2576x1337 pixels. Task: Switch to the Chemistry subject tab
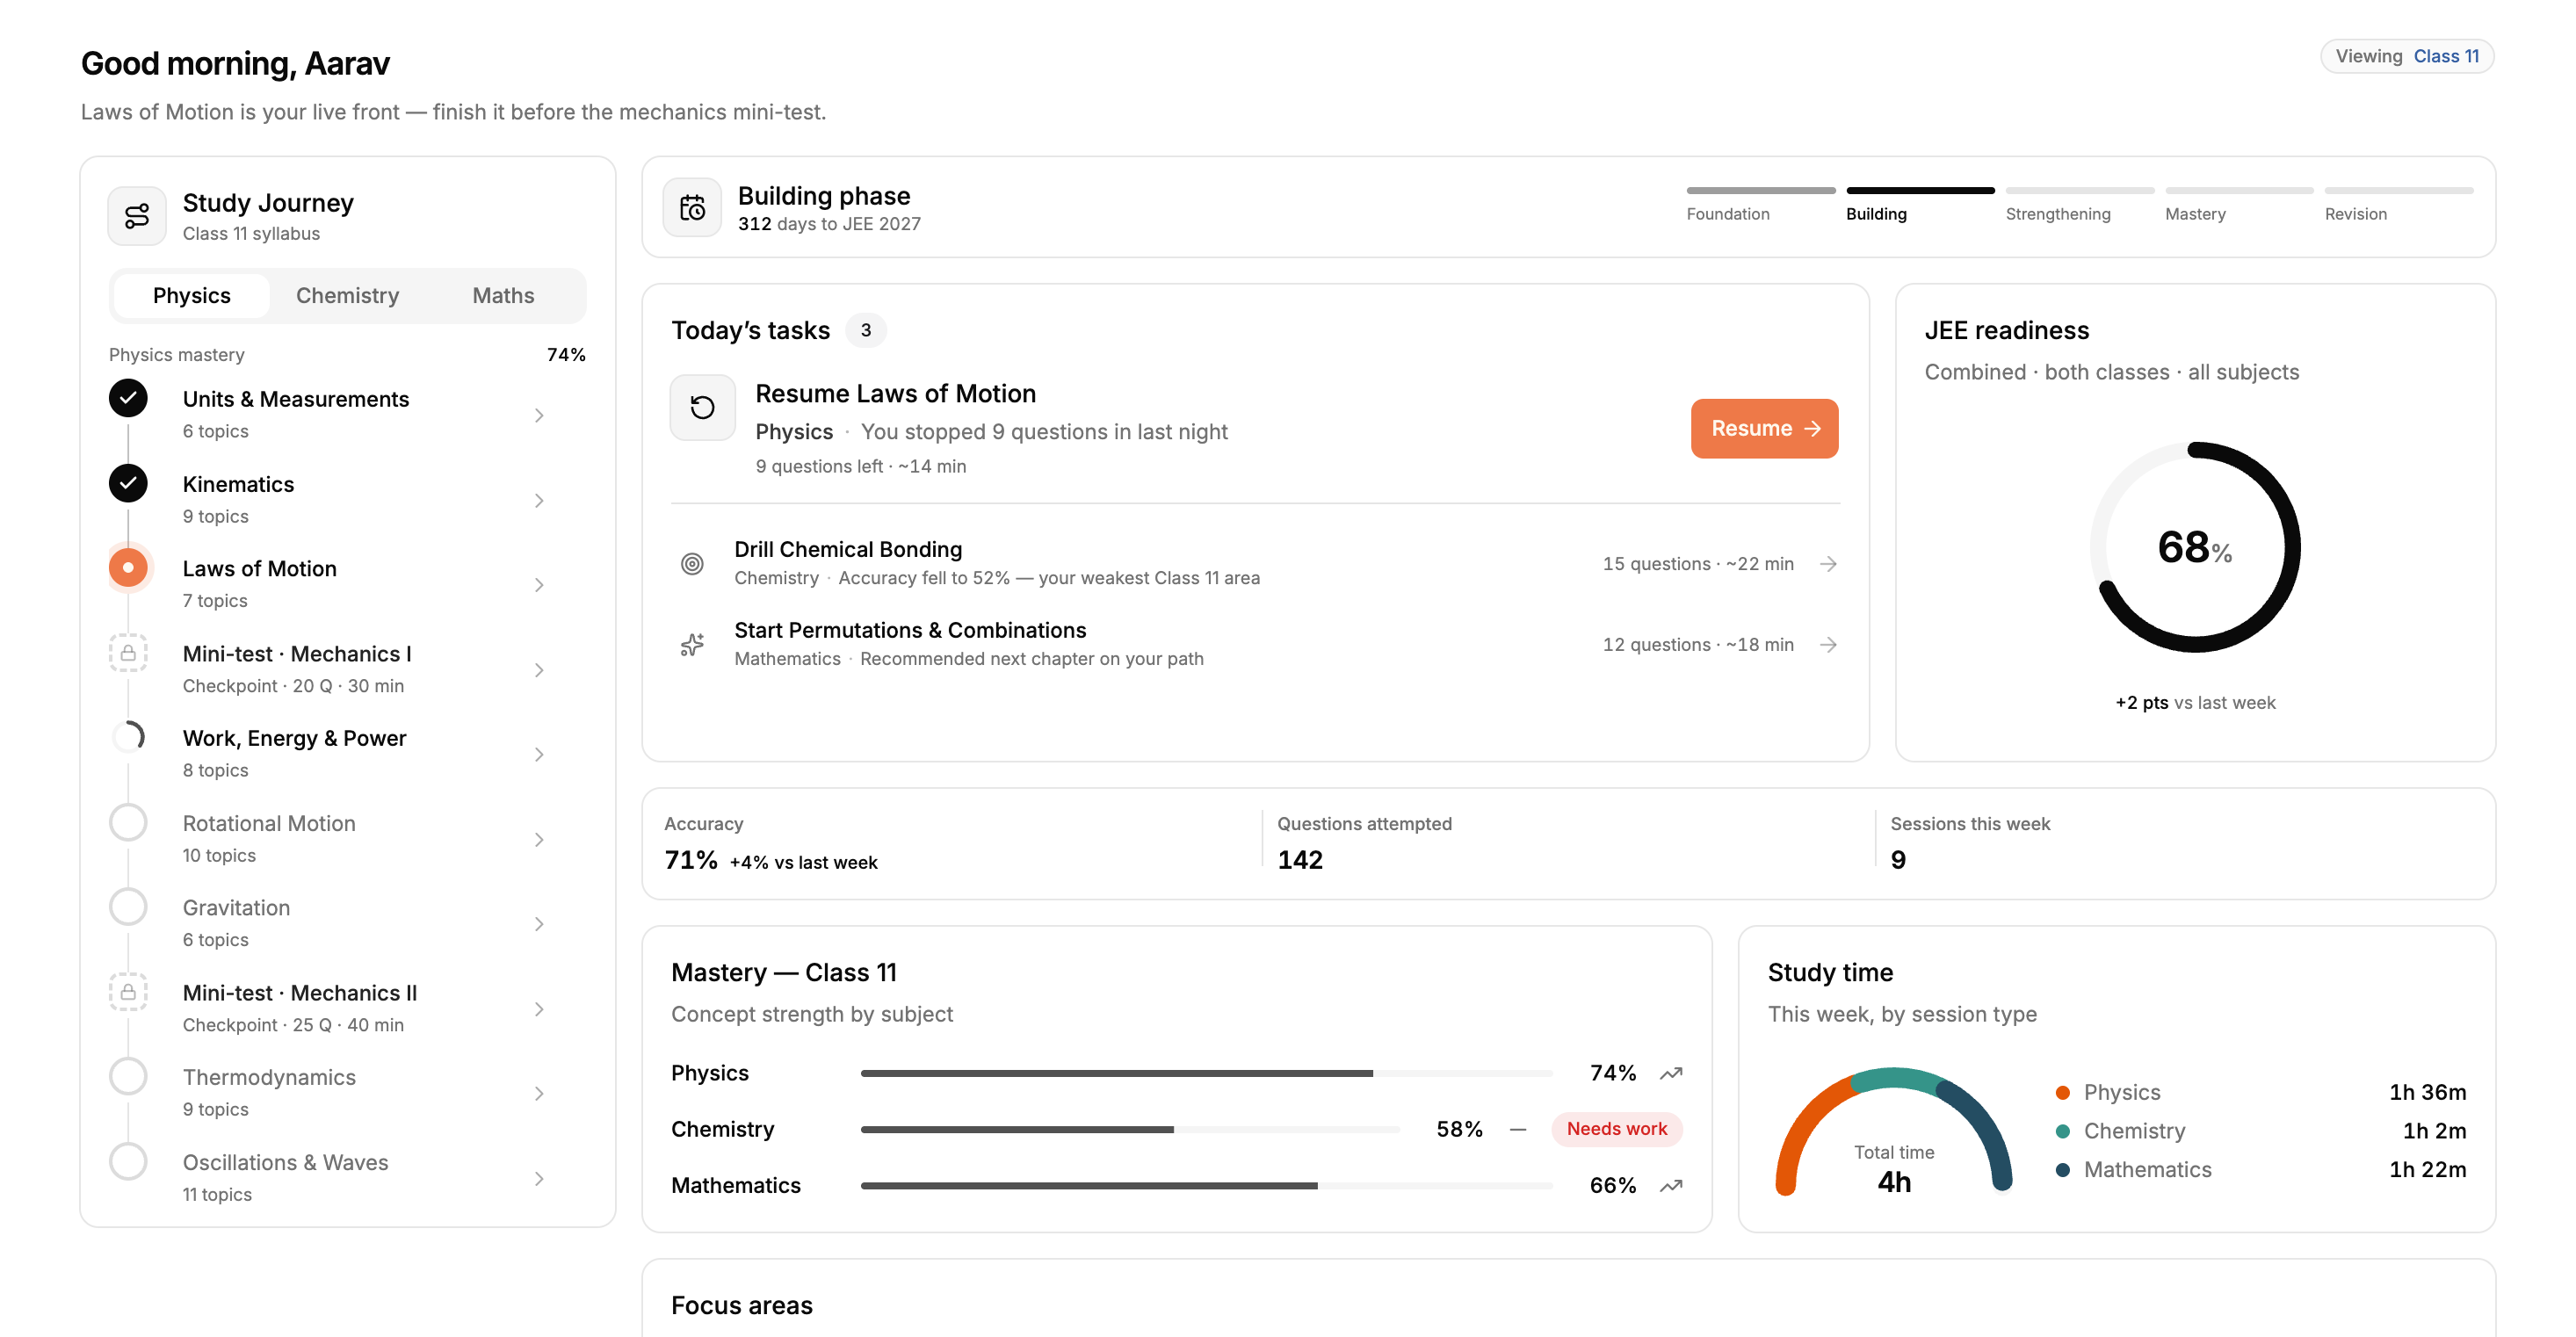[347, 296]
